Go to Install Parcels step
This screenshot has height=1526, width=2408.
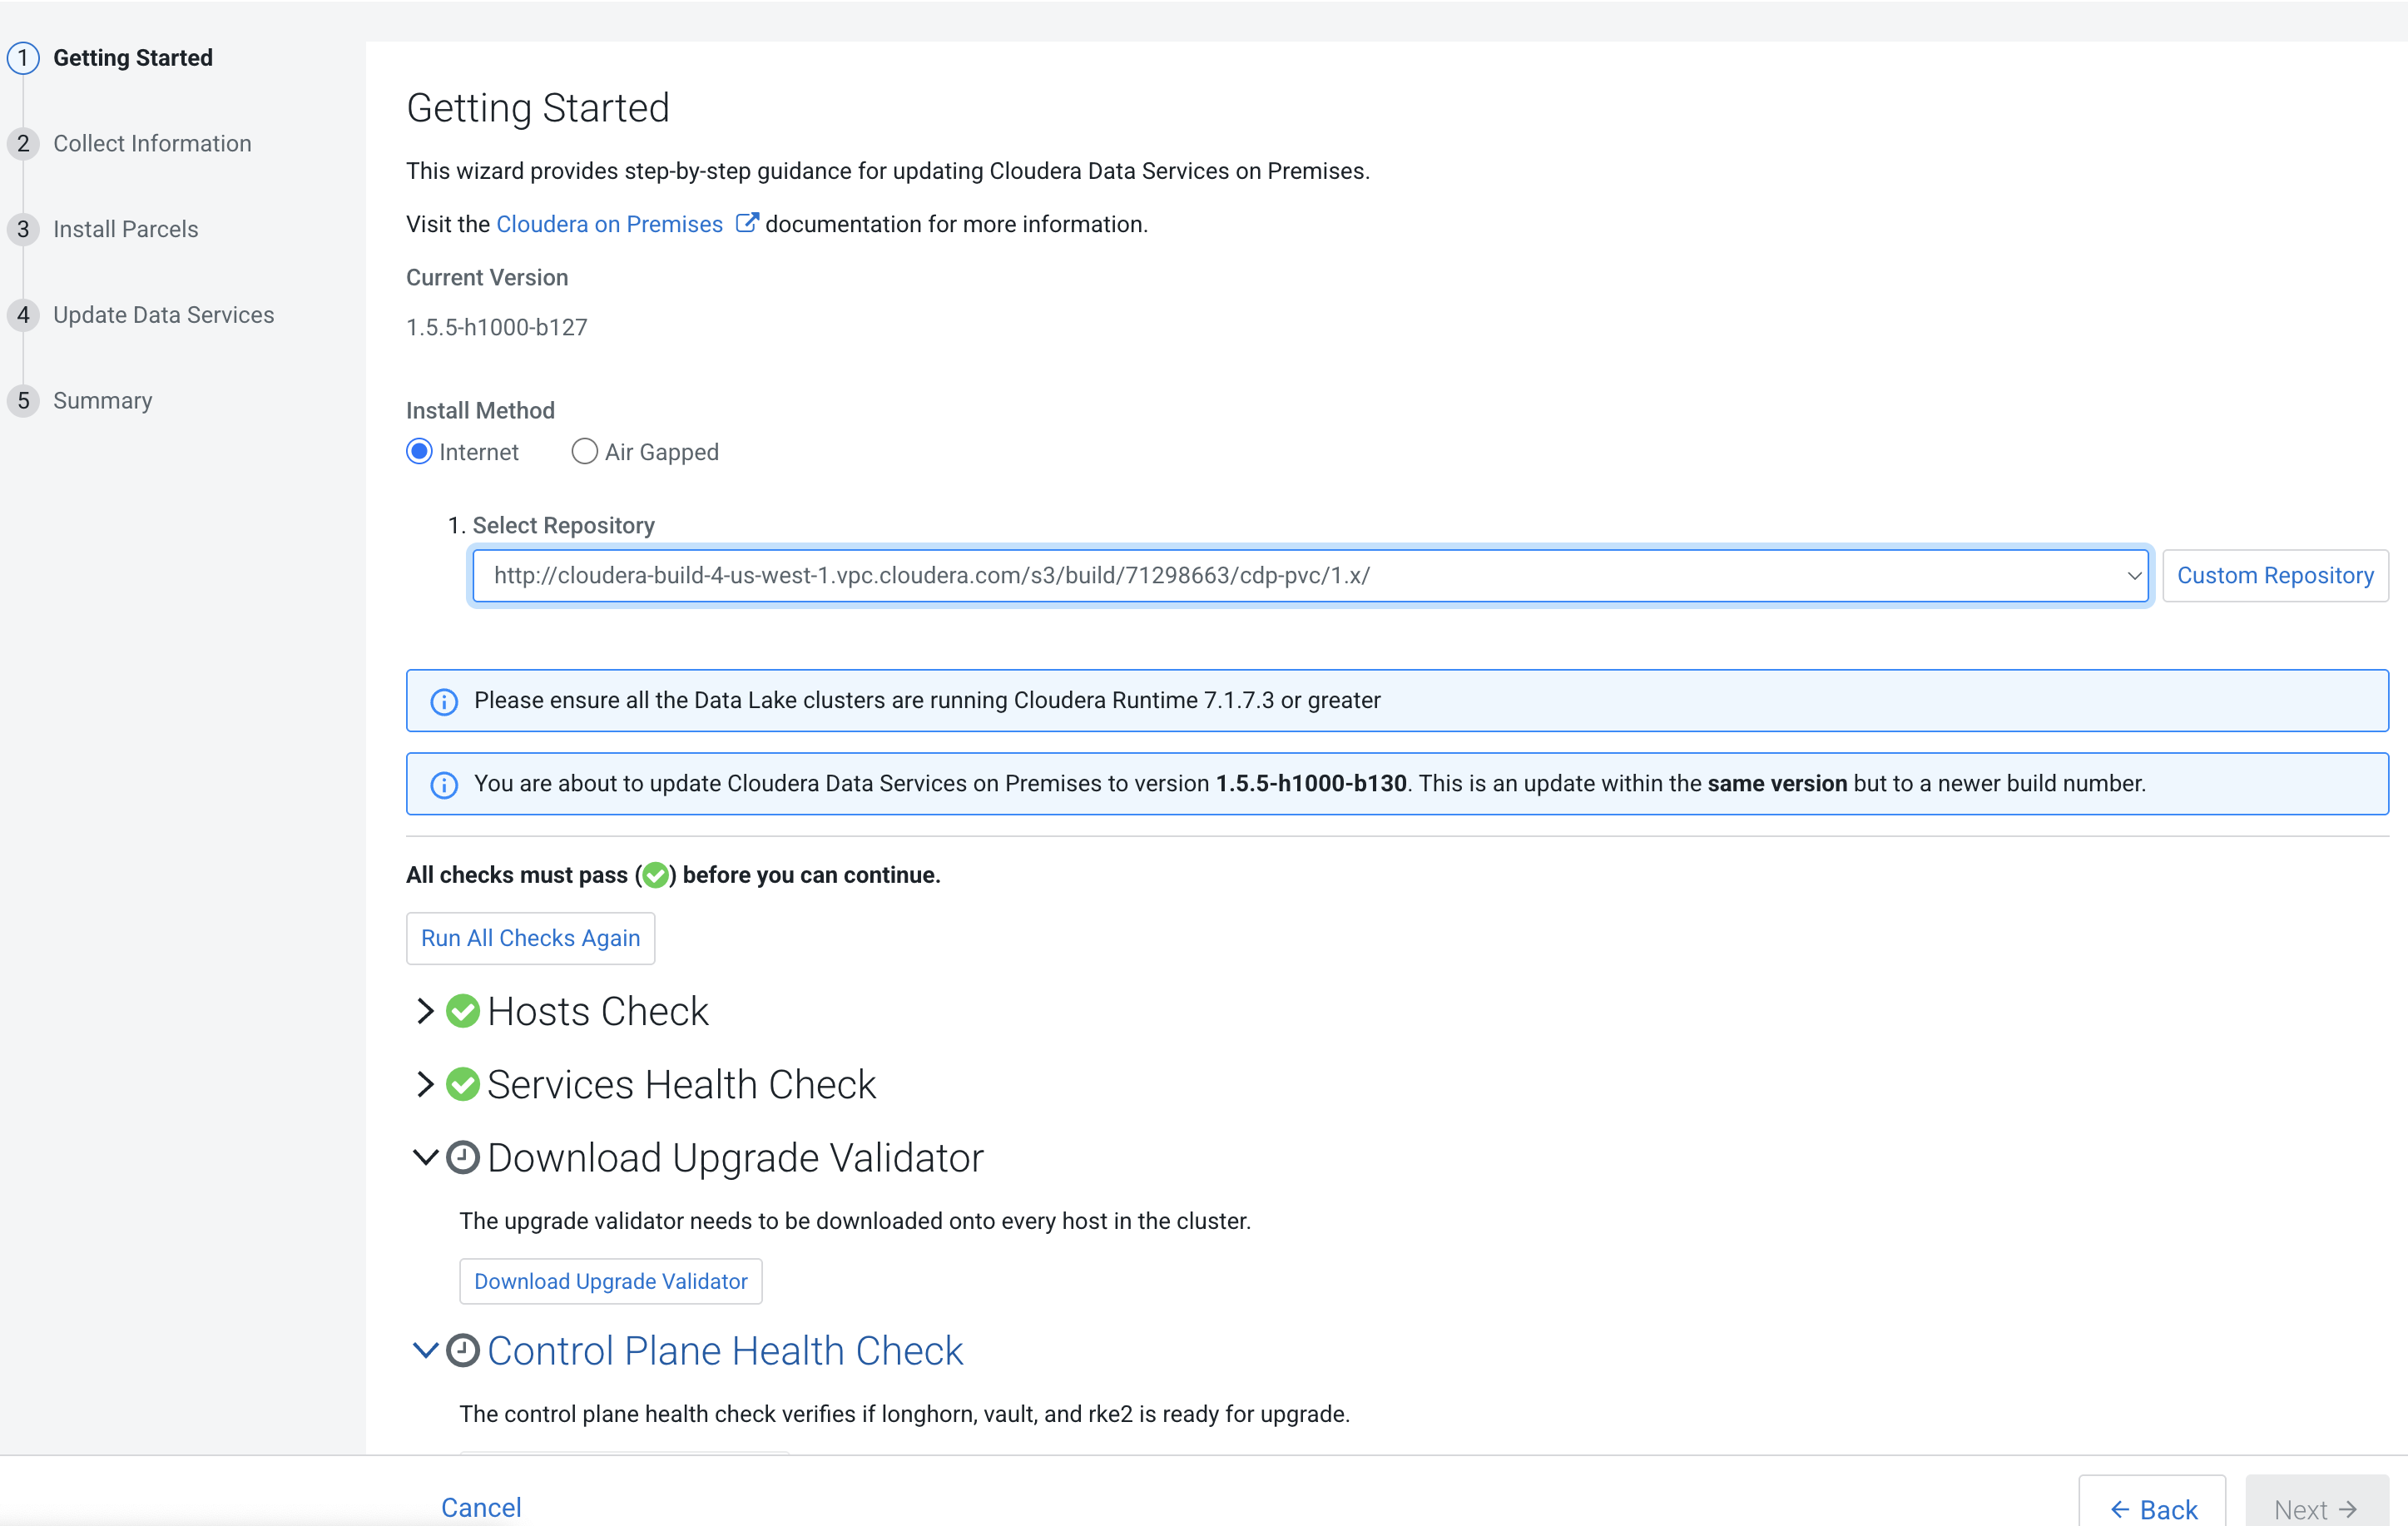126,229
